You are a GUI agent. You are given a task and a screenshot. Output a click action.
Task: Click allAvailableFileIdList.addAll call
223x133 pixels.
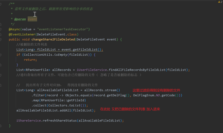[x=44, y=110]
